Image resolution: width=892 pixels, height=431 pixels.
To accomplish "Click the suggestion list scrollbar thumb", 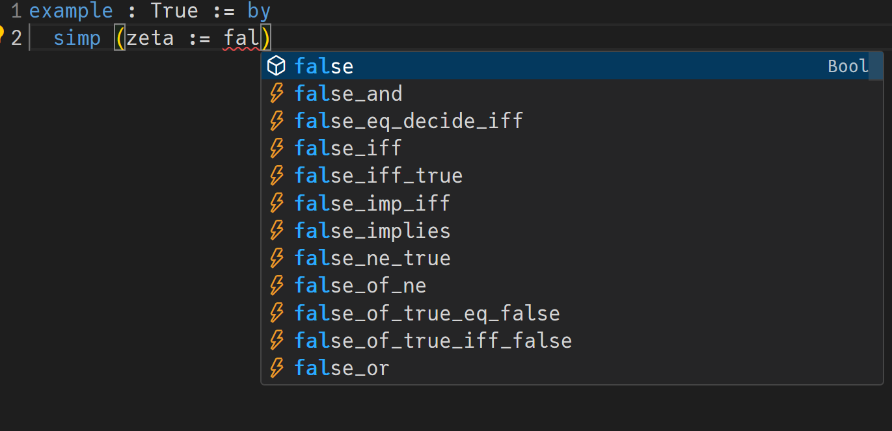I will (876, 66).
